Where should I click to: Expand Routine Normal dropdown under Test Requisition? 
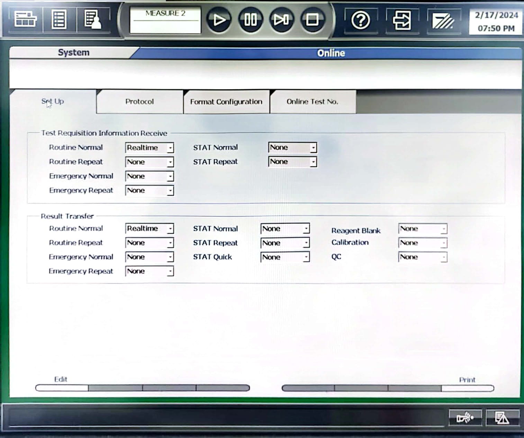pyautogui.click(x=170, y=148)
